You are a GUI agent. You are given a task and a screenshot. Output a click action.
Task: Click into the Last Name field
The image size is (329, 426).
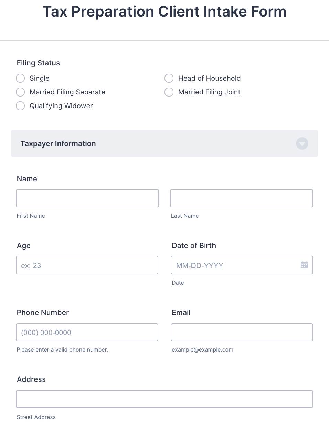pyautogui.click(x=241, y=198)
